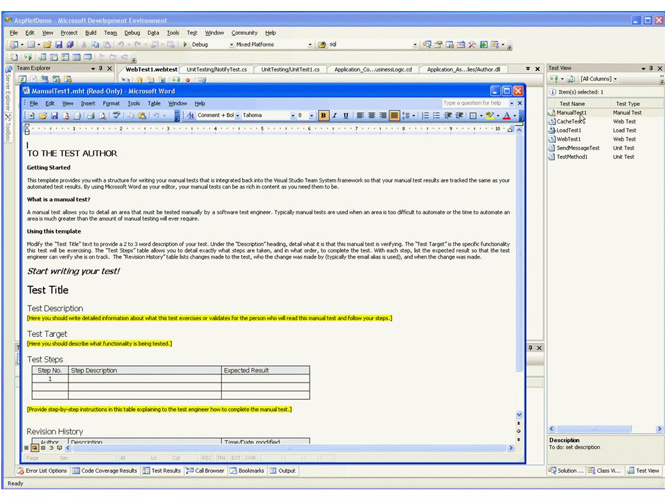Open style dropdown Comment + Bol

point(238,116)
